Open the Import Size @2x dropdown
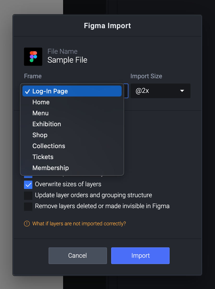215x289 pixels. tap(160, 91)
